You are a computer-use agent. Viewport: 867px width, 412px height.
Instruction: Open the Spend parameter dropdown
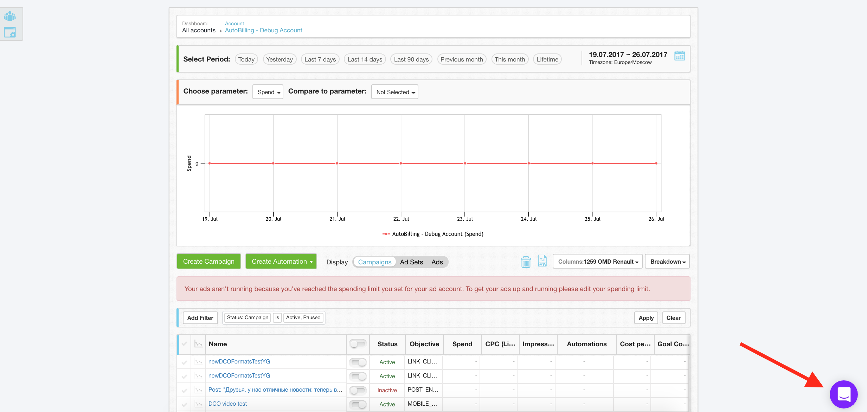268,92
